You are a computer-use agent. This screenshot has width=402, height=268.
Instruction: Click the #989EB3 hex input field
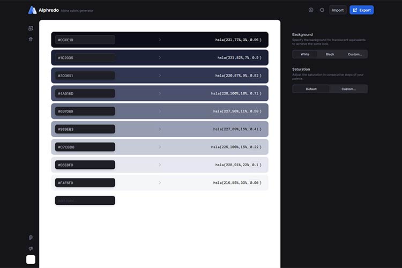(x=85, y=129)
